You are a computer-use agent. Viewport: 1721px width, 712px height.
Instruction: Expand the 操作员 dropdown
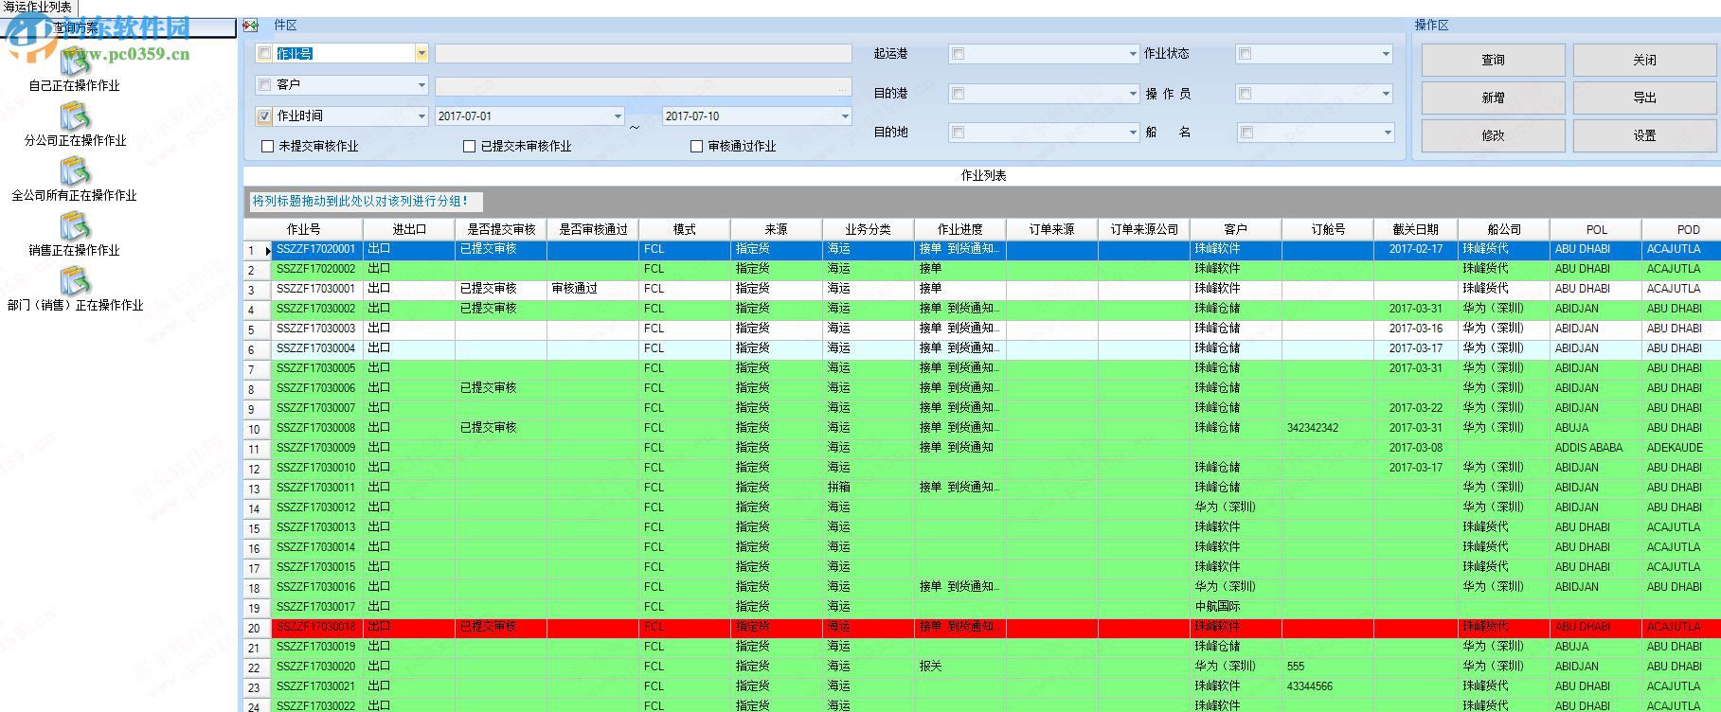[1387, 94]
